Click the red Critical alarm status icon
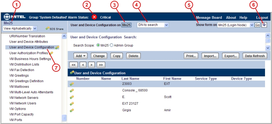272x124 pixels. [94, 17]
